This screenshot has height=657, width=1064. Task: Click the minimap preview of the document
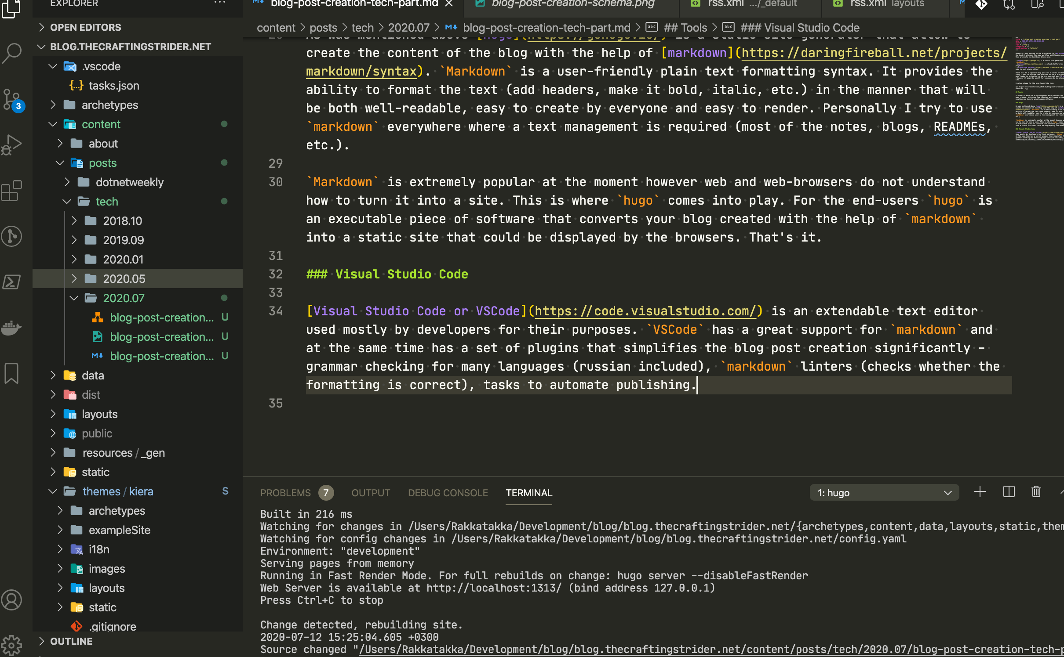pyautogui.click(x=1039, y=89)
